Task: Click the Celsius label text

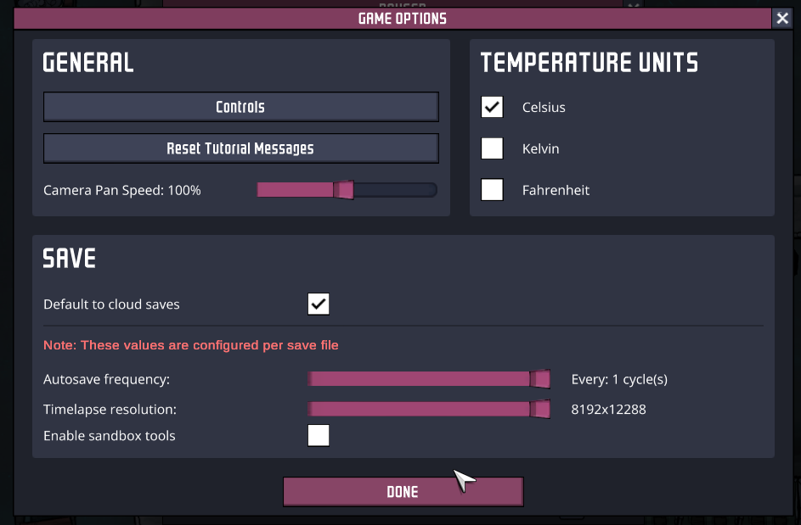Action: [x=544, y=108]
